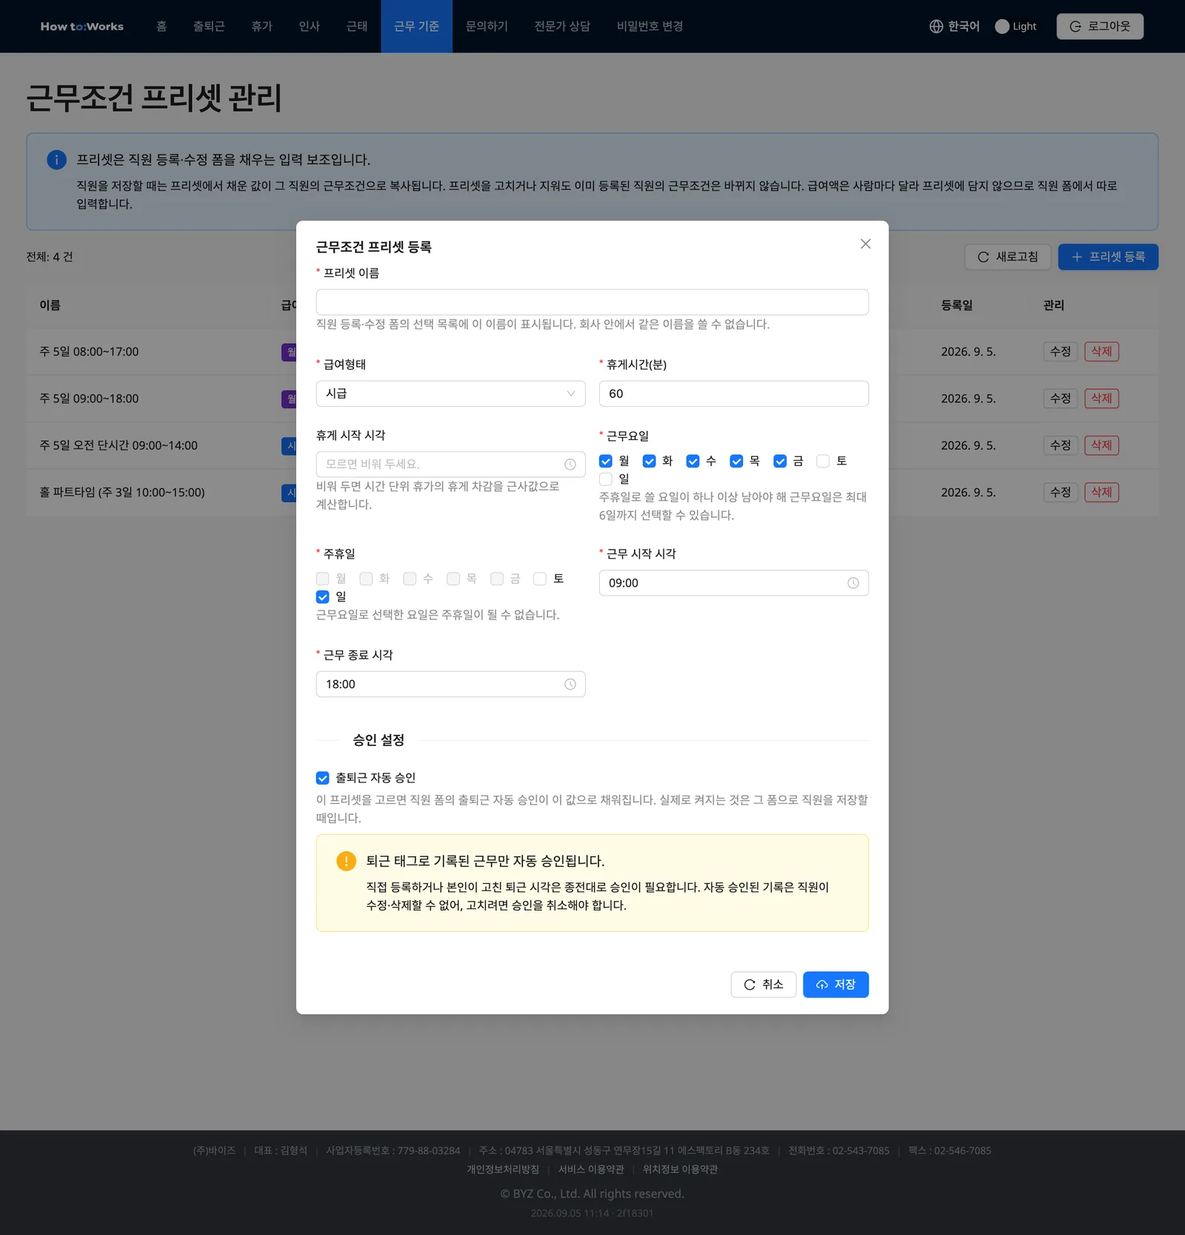Uncheck 수 in 근무요일

693,462
